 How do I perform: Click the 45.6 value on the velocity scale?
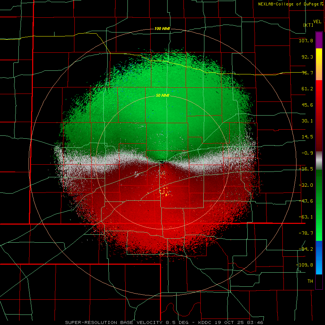tap(307, 105)
